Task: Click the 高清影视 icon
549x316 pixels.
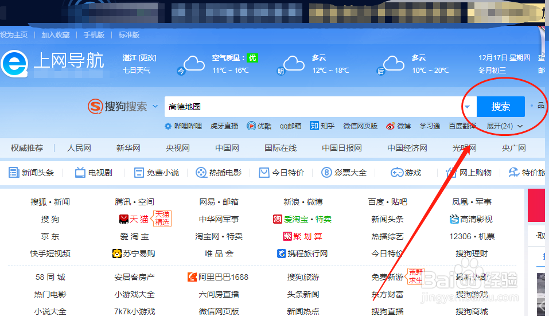Action: coord(454,219)
